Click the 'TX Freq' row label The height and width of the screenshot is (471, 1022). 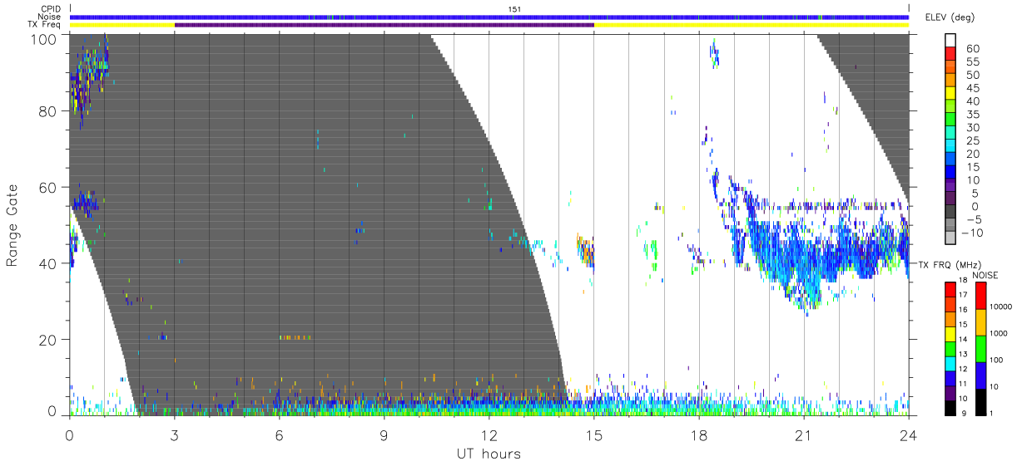[46, 25]
